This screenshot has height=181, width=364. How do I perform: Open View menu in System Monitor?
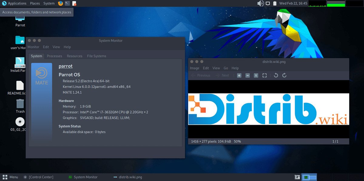point(56,47)
